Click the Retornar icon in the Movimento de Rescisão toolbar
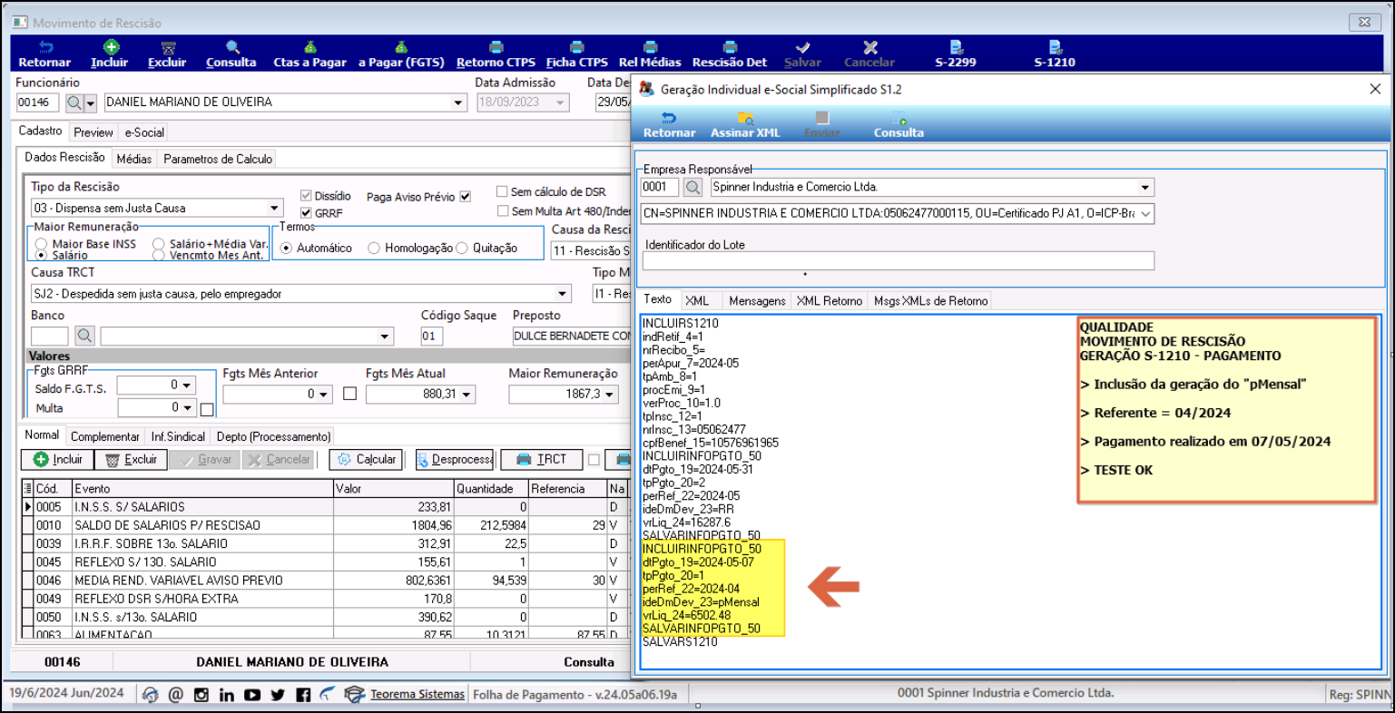 click(x=44, y=54)
